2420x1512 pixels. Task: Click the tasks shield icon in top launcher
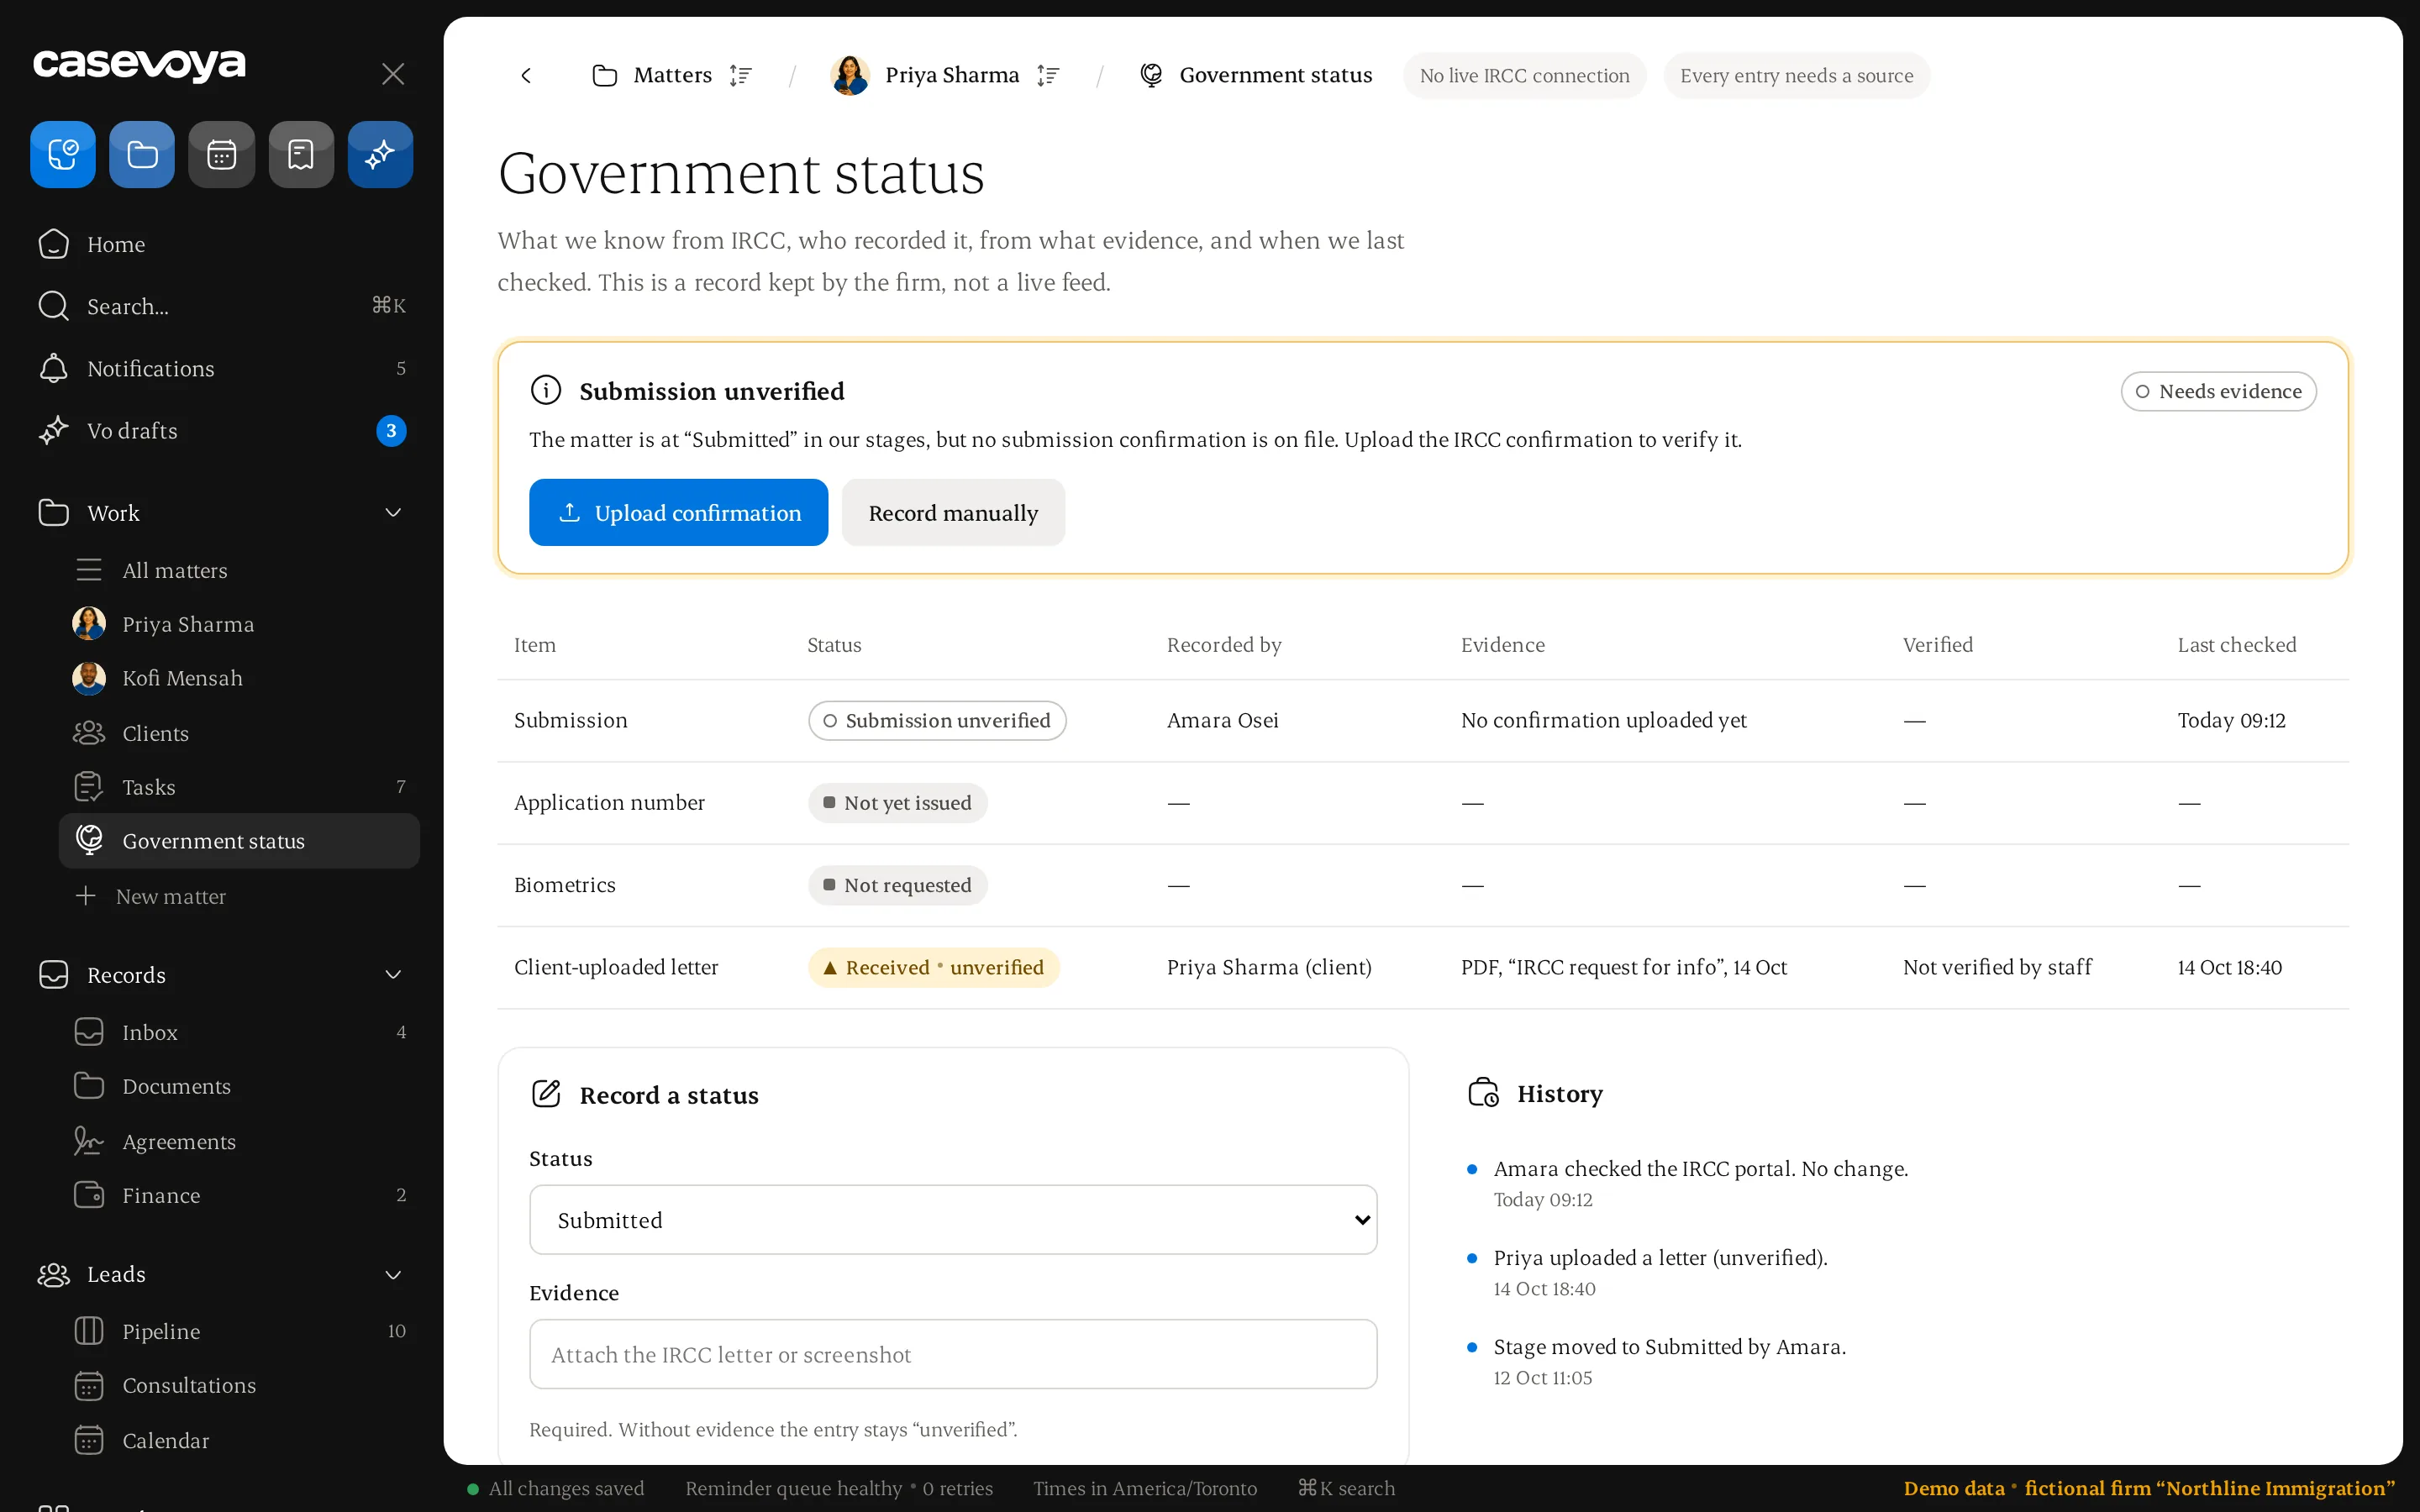tap(63, 155)
